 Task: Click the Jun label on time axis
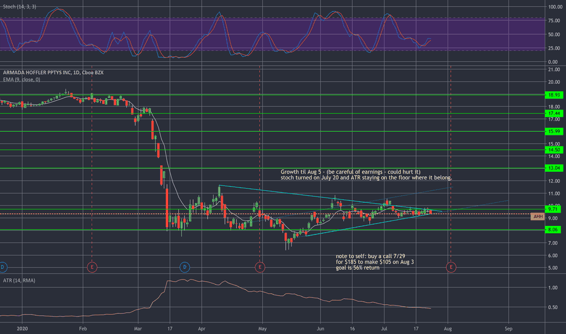pos(320,329)
